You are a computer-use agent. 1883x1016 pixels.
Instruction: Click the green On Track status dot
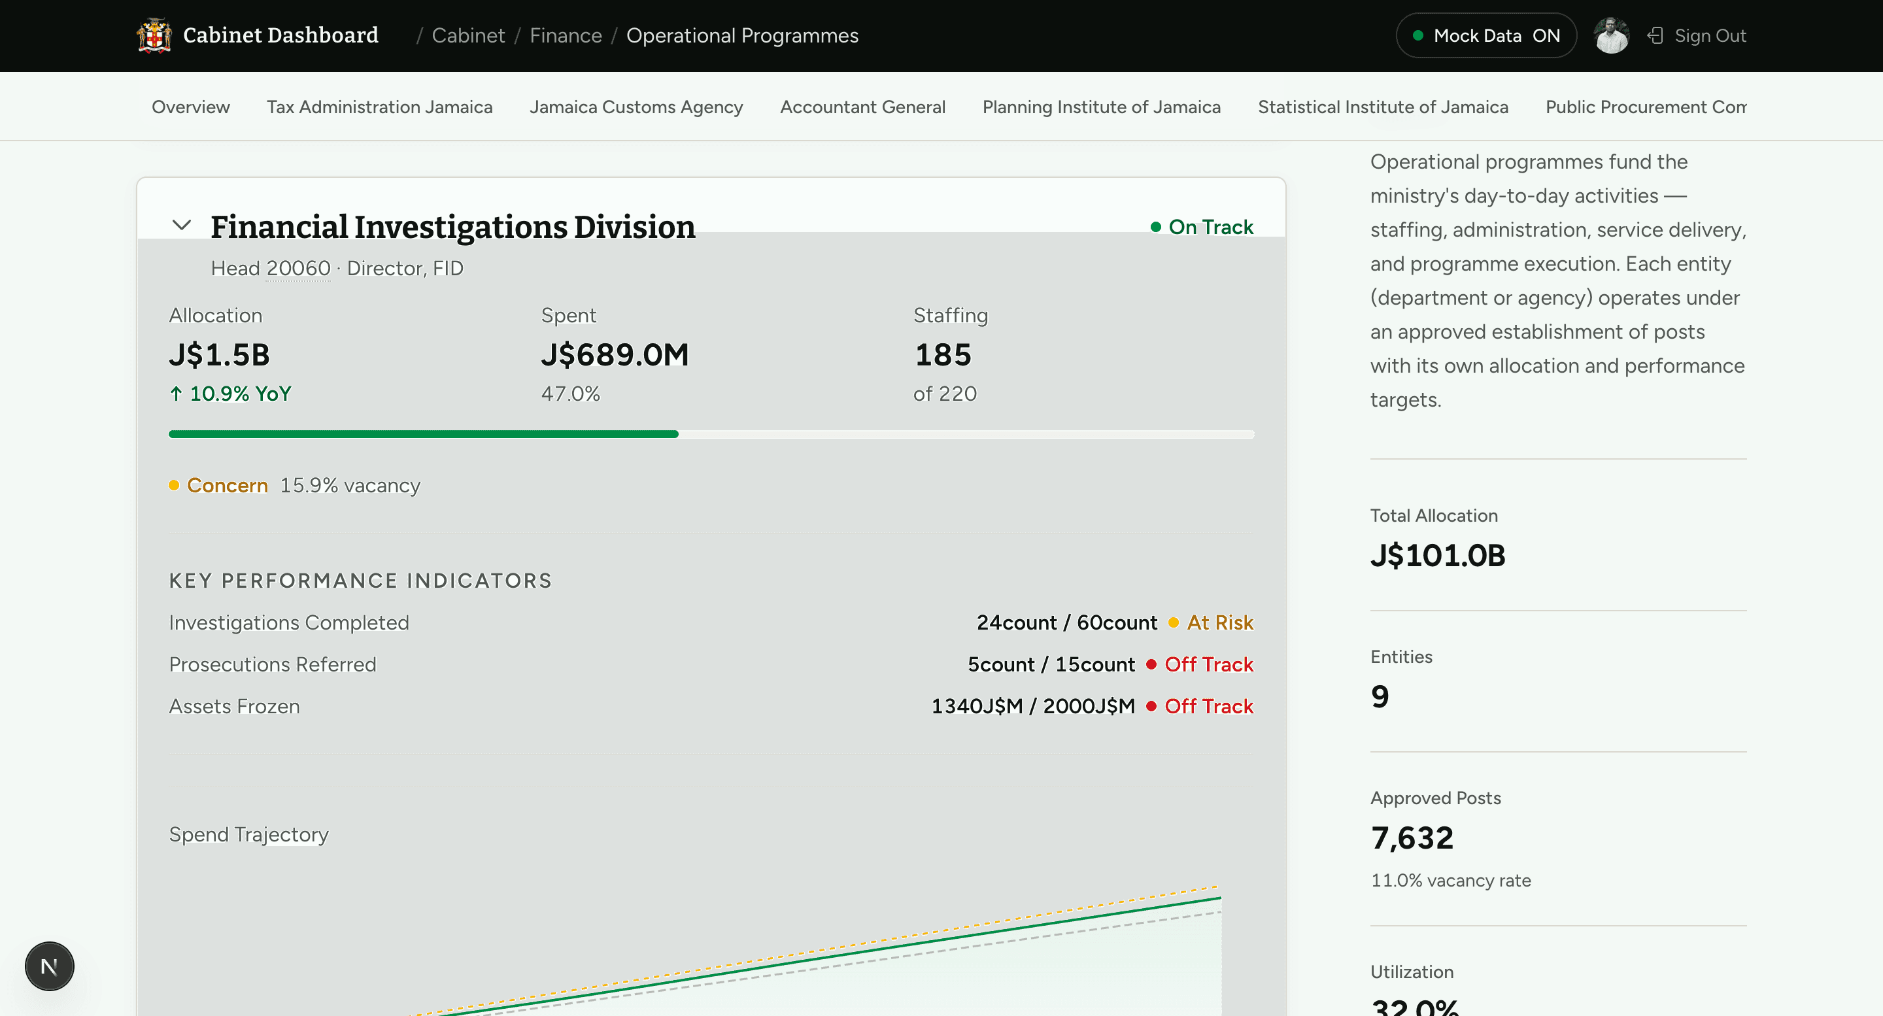[x=1156, y=228]
